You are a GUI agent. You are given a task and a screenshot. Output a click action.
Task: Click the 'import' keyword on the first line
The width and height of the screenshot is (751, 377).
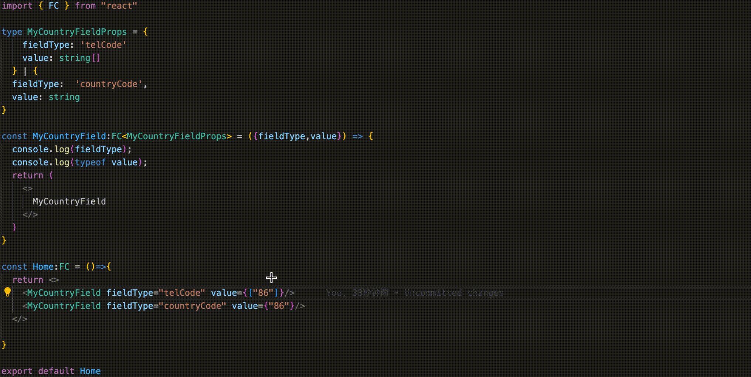[17, 6]
